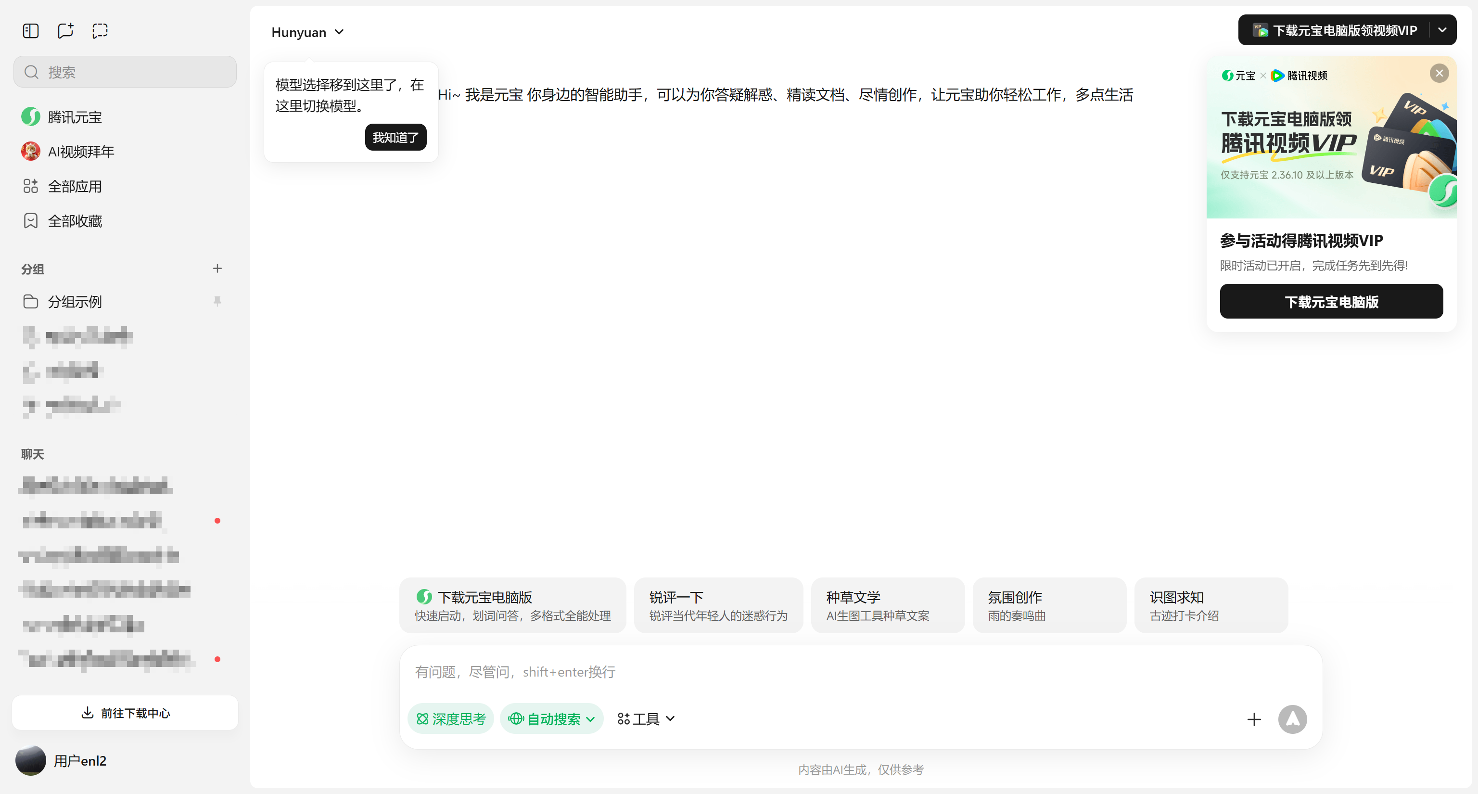Collapse the left sidebar panel
Screen dimensions: 1478x794
pyautogui.click(x=30, y=30)
